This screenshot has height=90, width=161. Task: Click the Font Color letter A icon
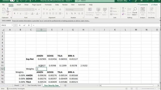(x=37, y=13)
